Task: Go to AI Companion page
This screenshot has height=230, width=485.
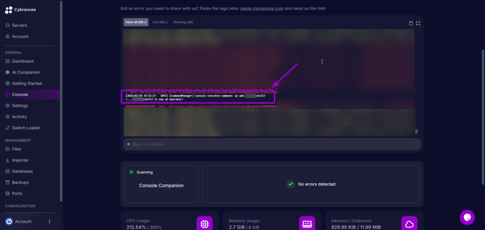Action: click(x=26, y=72)
